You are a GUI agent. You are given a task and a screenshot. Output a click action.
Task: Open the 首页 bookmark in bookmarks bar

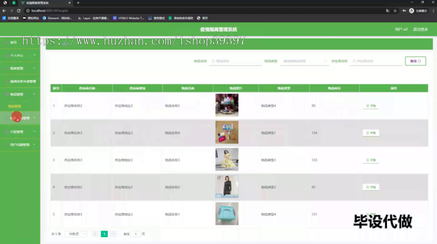(x=202, y=18)
